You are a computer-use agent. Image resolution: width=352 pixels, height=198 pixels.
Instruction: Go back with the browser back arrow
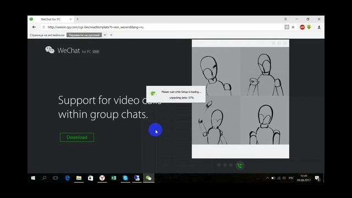point(34,27)
